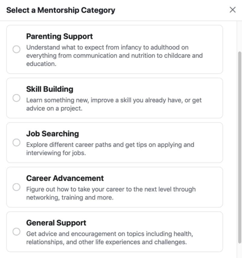Close the Mentorship Category dialog
Viewport: 242px width, 258px height.
pos(233,10)
